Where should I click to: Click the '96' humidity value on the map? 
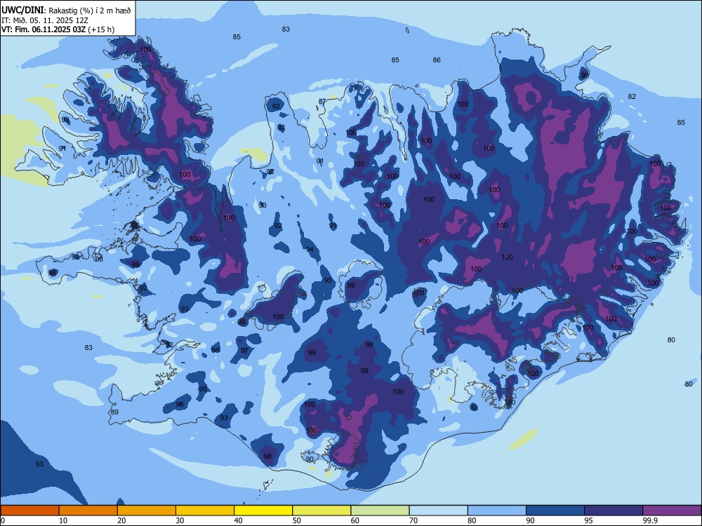coord(180,405)
